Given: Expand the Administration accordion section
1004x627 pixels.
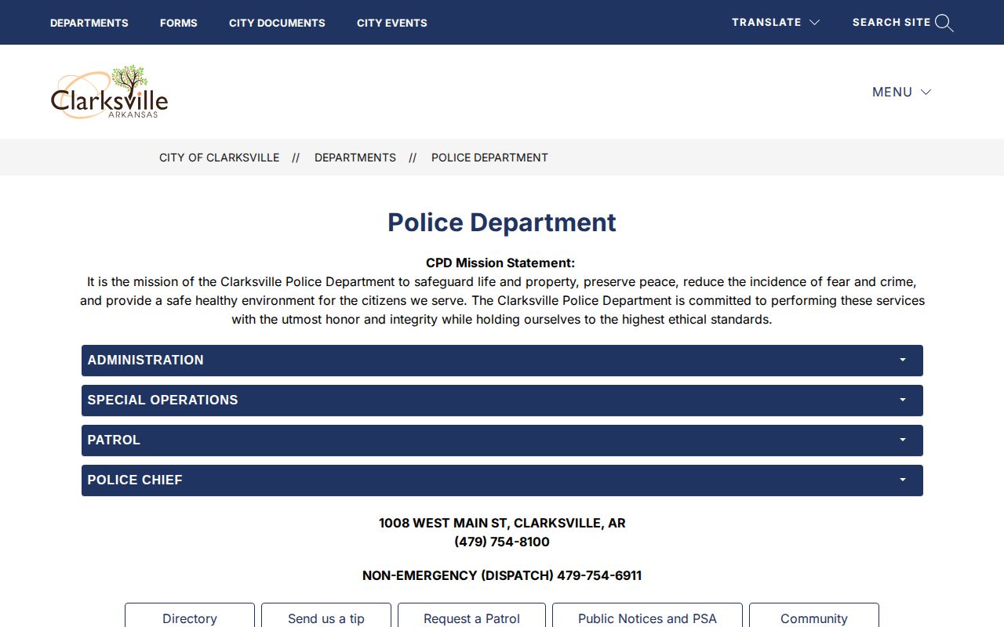Looking at the screenshot, I should point(502,361).
